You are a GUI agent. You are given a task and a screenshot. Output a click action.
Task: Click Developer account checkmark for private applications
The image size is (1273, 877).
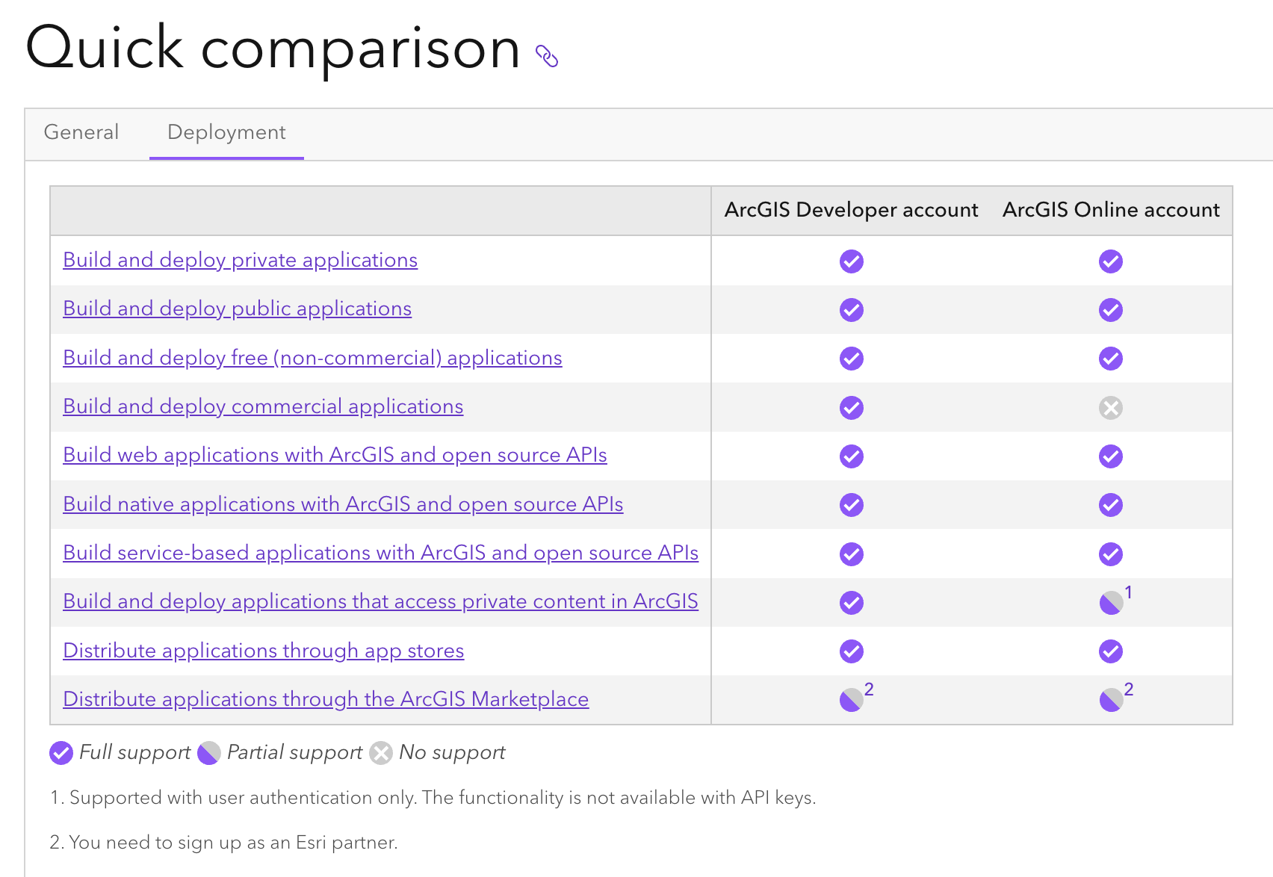pos(851,261)
